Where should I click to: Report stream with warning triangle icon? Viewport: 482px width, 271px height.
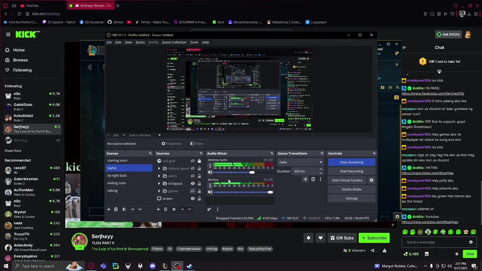(384, 250)
